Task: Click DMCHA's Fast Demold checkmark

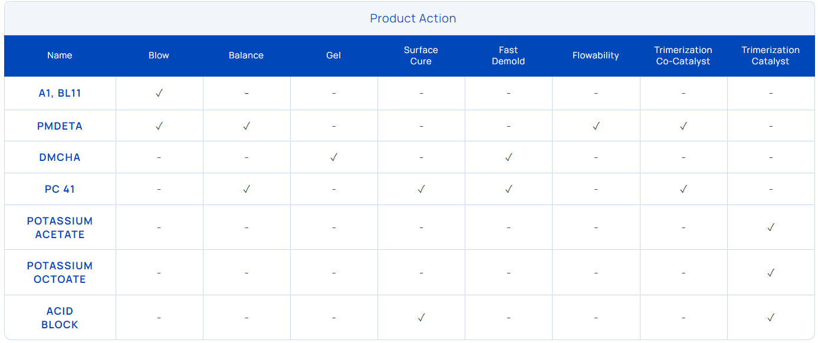Action: tap(508, 157)
